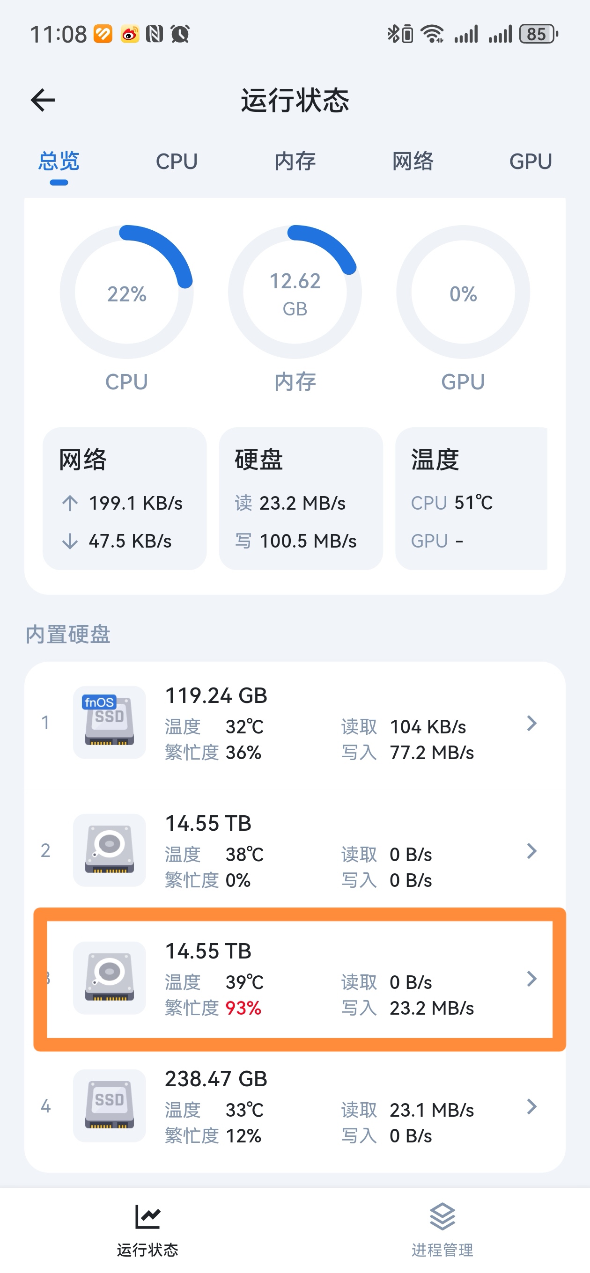Image resolution: width=590 pixels, height=1273 pixels.
Task: Tap the 12.62 GB memory ring
Action: [295, 293]
